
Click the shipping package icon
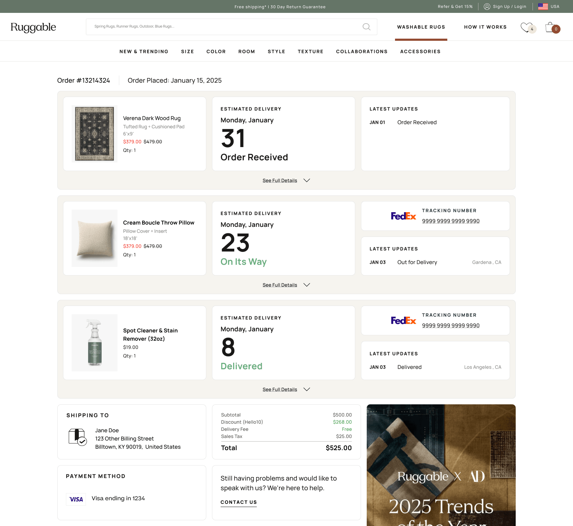[x=77, y=437]
